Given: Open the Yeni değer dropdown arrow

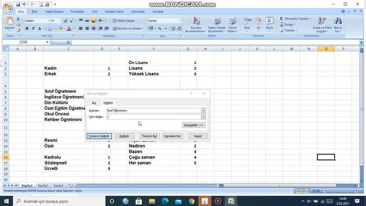Looking at the screenshot, I should coord(203,117).
